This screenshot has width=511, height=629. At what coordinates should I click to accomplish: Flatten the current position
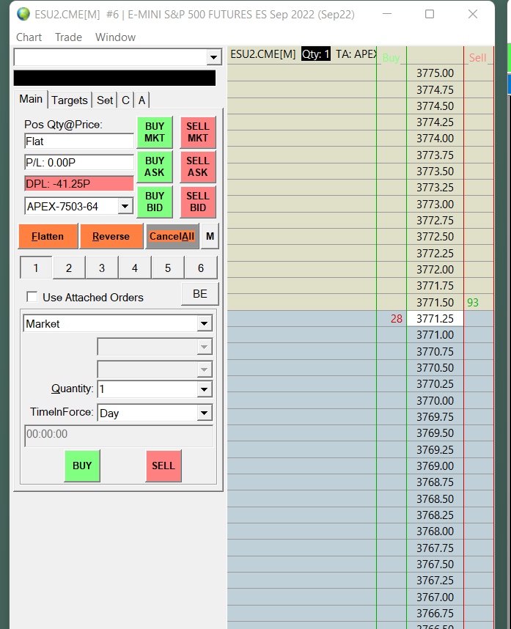[48, 236]
